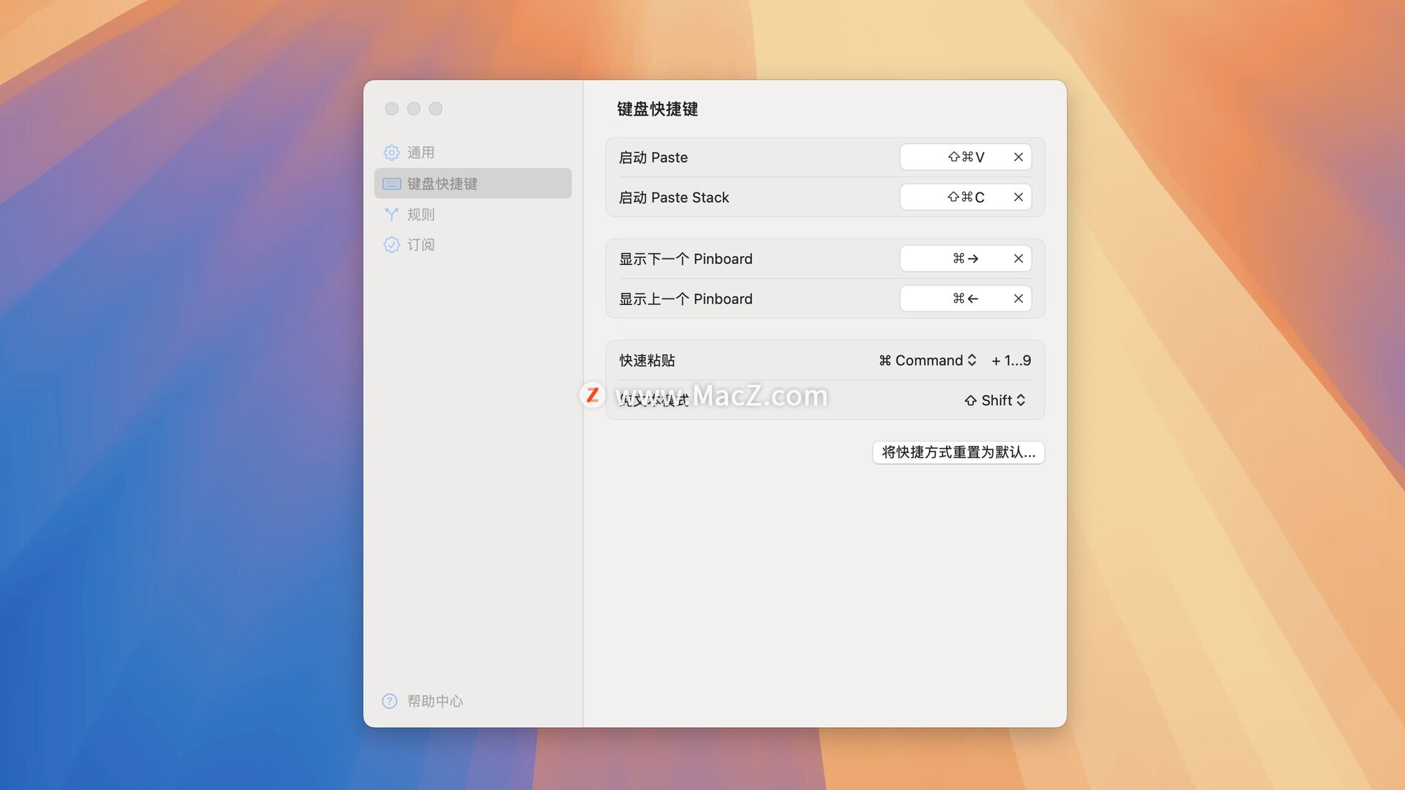Image resolution: width=1405 pixels, height=790 pixels.
Task: Edit the ⌘→ shortcut field
Action: (x=965, y=259)
